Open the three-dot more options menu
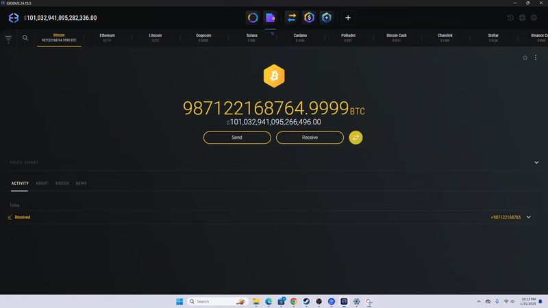 [x=536, y=57]
